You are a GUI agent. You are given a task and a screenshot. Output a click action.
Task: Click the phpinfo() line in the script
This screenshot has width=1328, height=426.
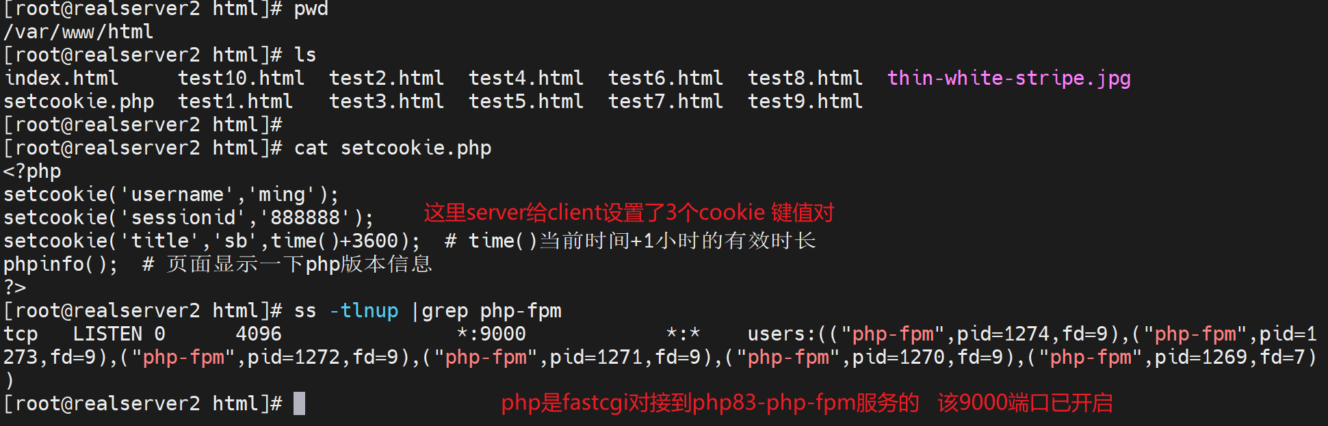point(60,264)
